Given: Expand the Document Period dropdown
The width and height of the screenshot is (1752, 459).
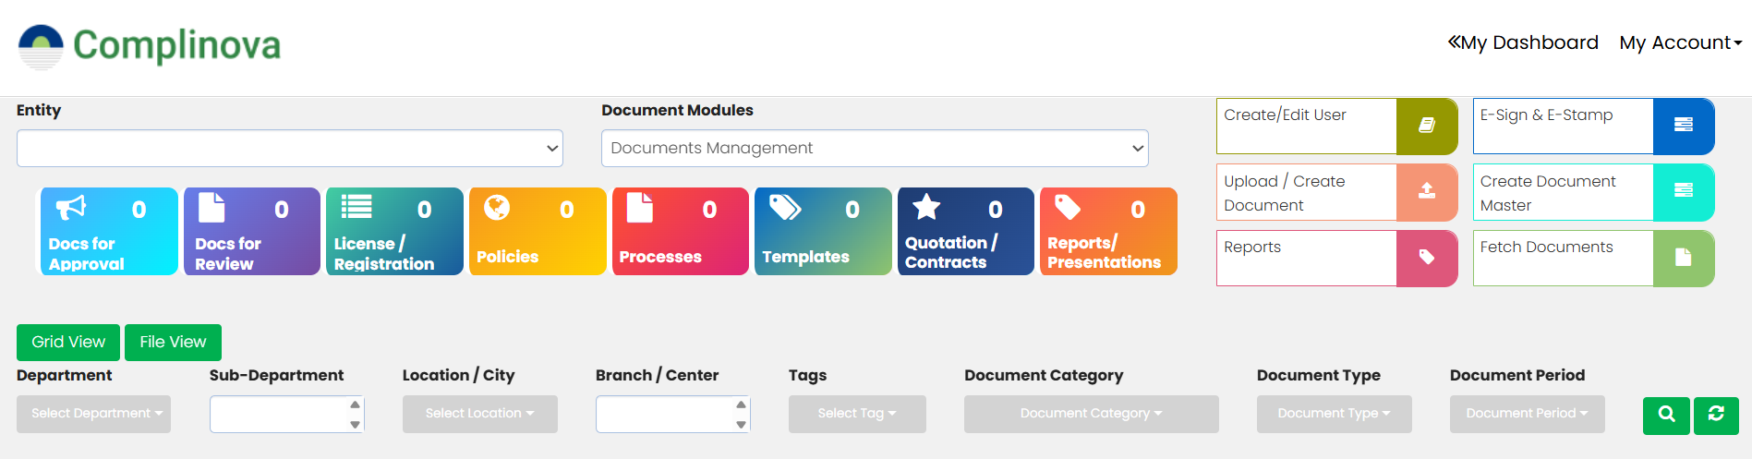Looking at the screenshot, I should click(x=1528, y=414).
